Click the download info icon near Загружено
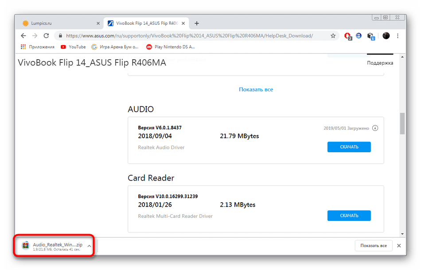 click(x=375, y=128)
